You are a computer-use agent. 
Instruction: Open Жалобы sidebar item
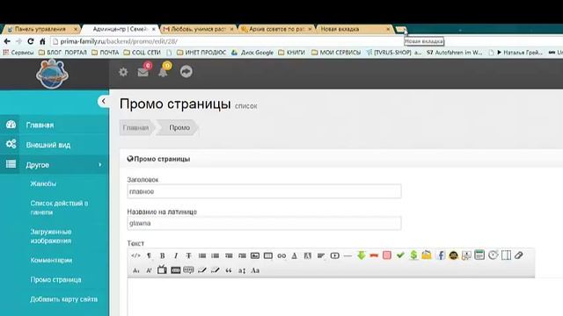pos(43,183)
